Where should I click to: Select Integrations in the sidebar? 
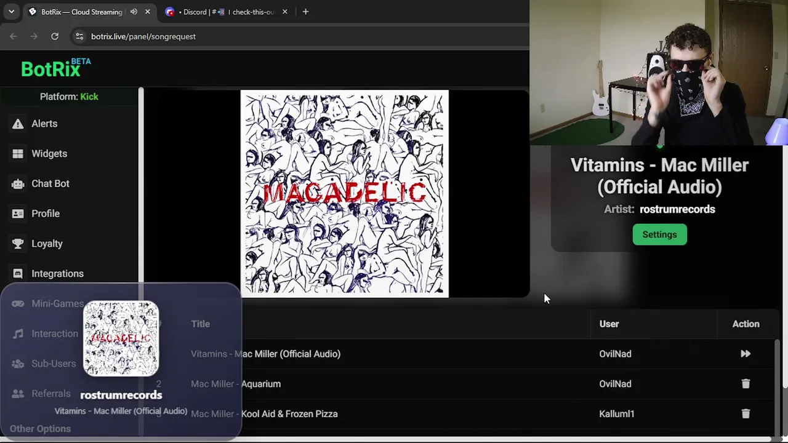pyautogui.click(x=57, y=274)
